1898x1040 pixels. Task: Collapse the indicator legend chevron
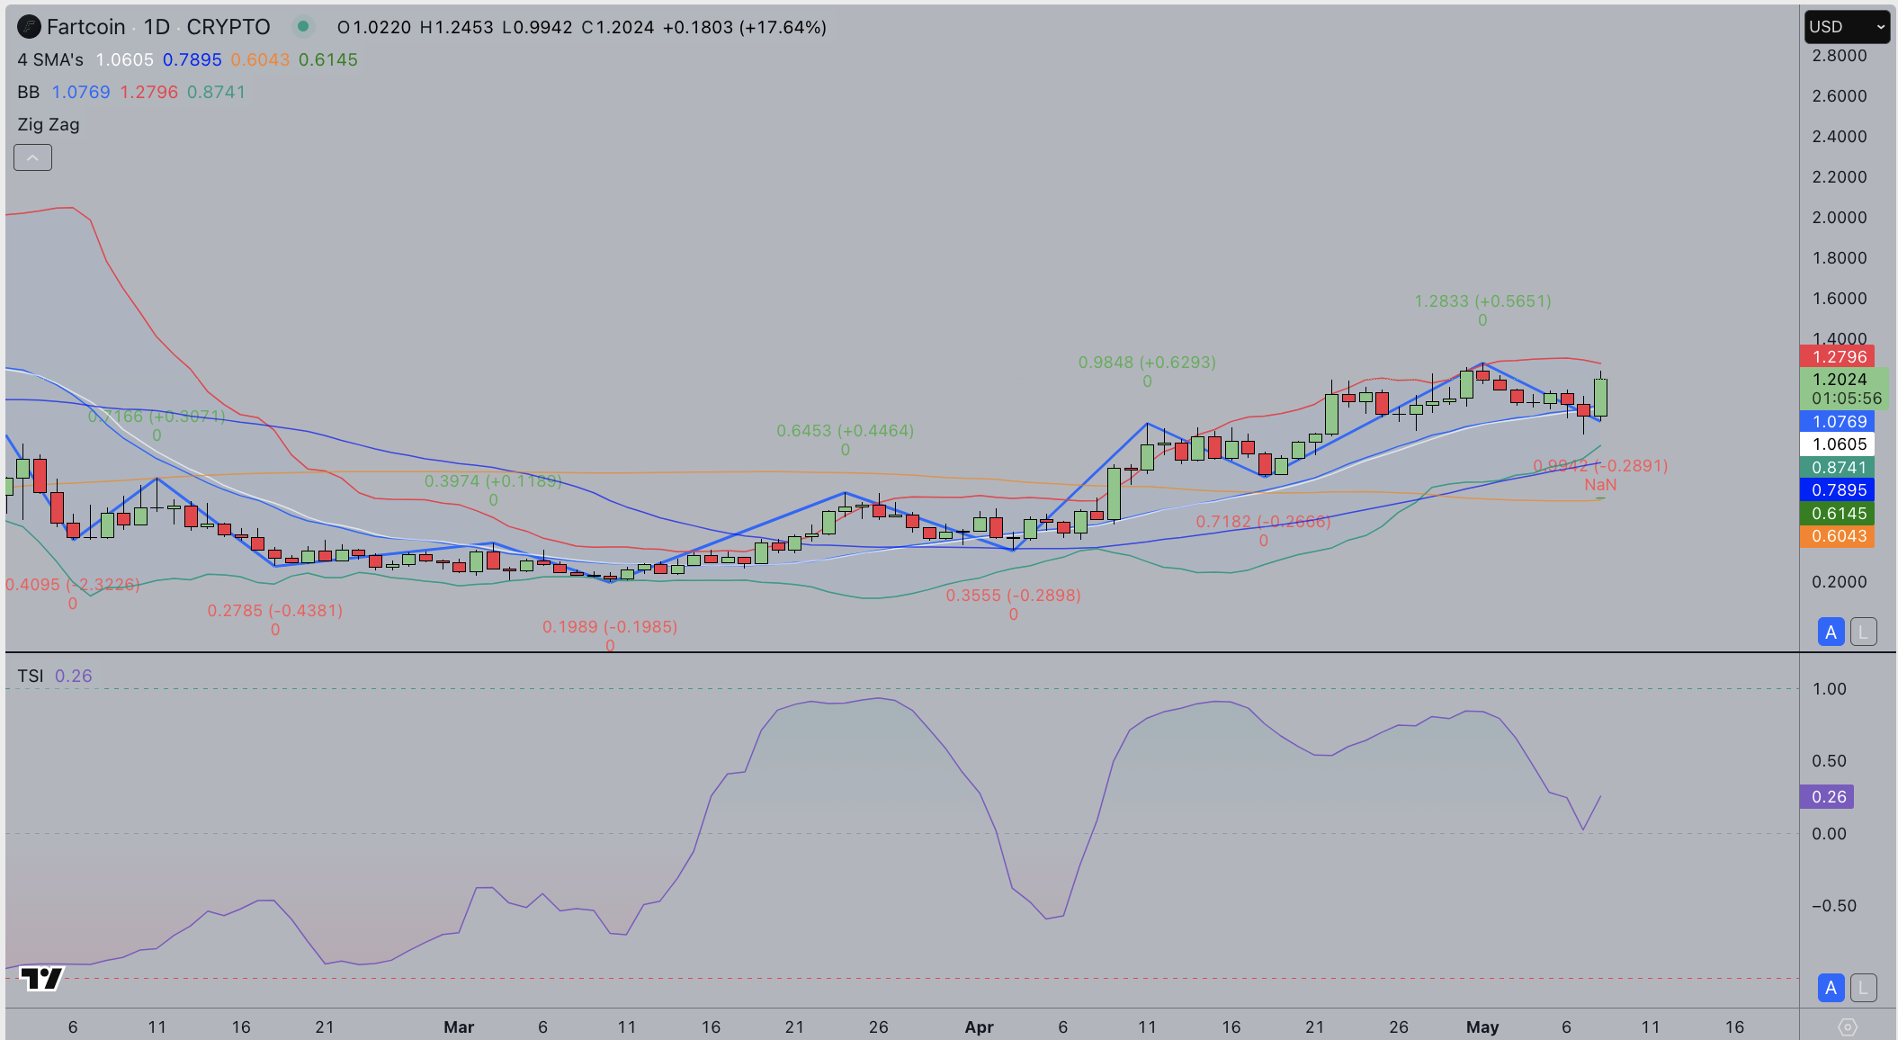click(32, 157)
